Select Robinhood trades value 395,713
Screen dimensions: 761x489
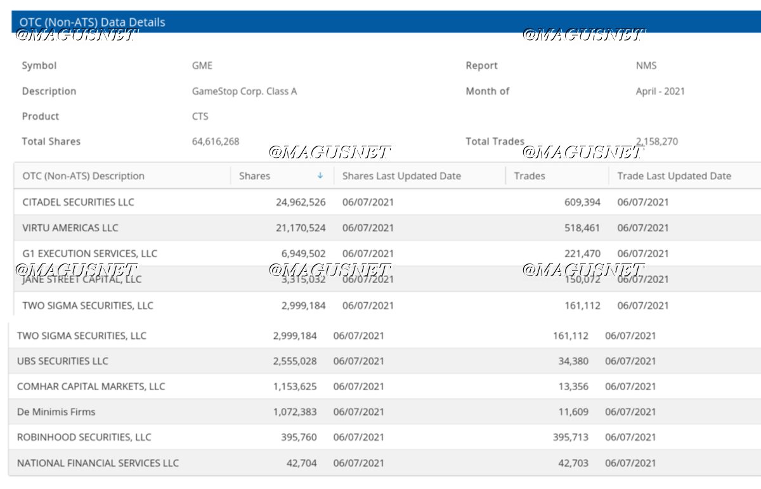[571, 437]
